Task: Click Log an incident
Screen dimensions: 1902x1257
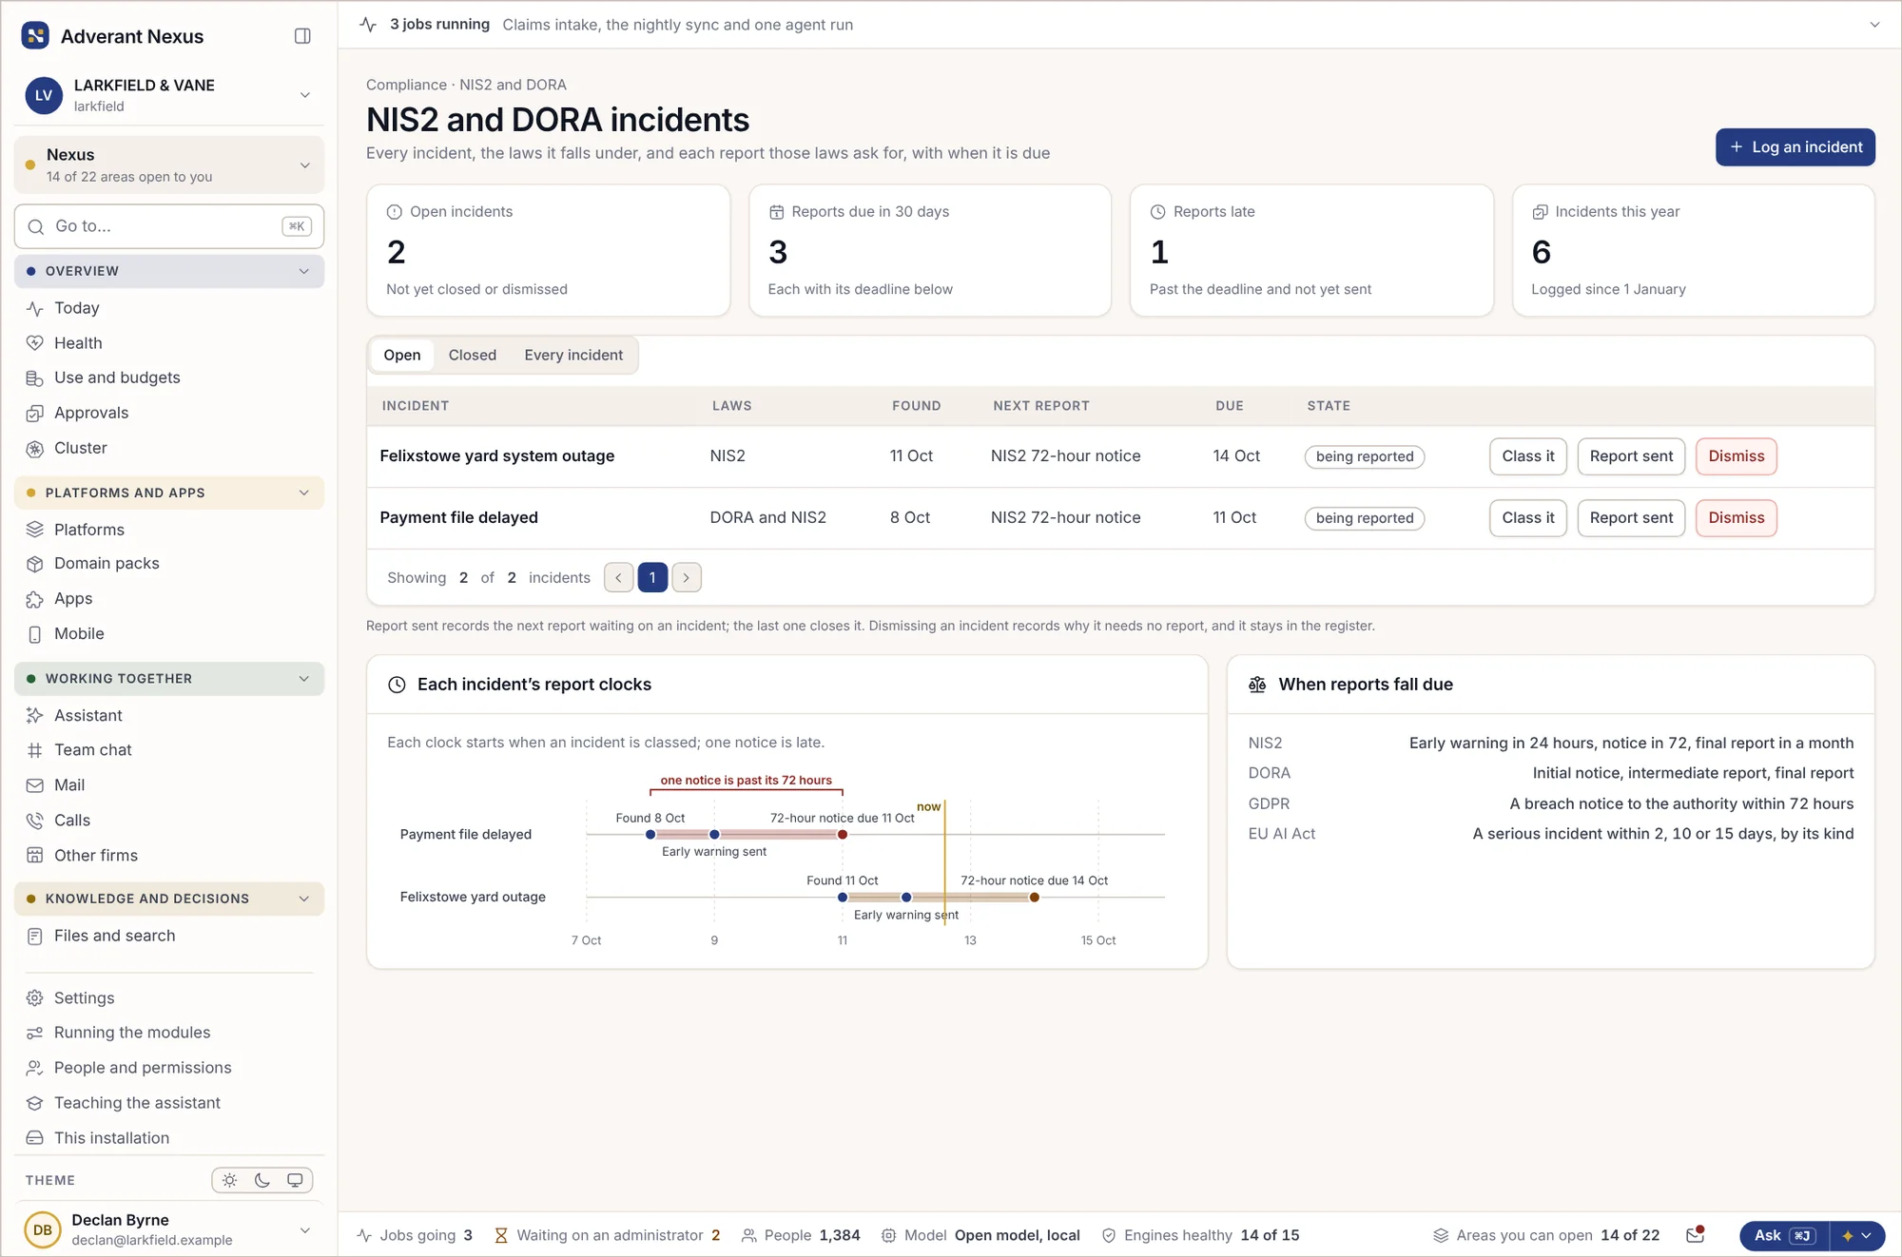Action: pos(1795,147)
